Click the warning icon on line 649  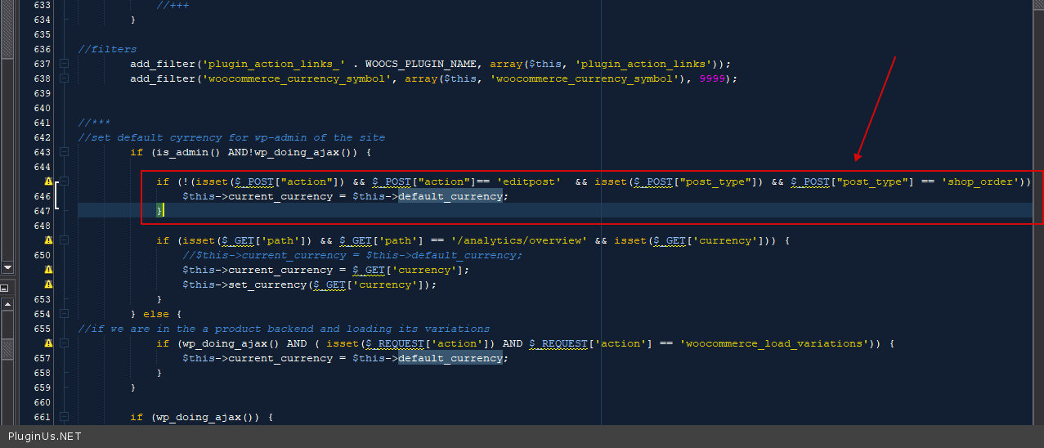[x=48, y=240]
